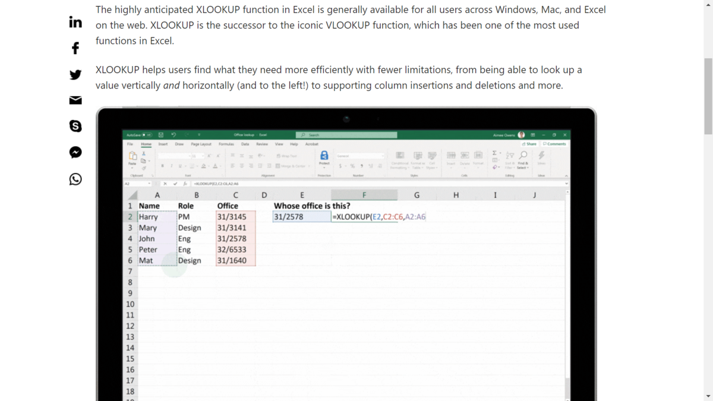Share article on LinkedIn
The width and height of the screenshot is (713, 401).
tap(75, 22)
